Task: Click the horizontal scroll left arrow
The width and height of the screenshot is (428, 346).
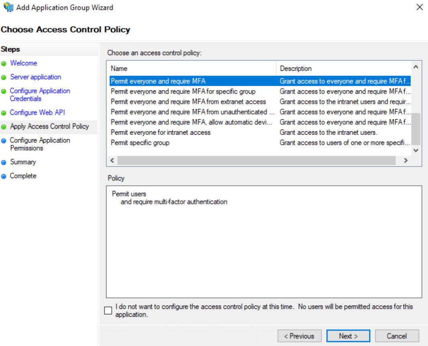Action: point(112,160)
